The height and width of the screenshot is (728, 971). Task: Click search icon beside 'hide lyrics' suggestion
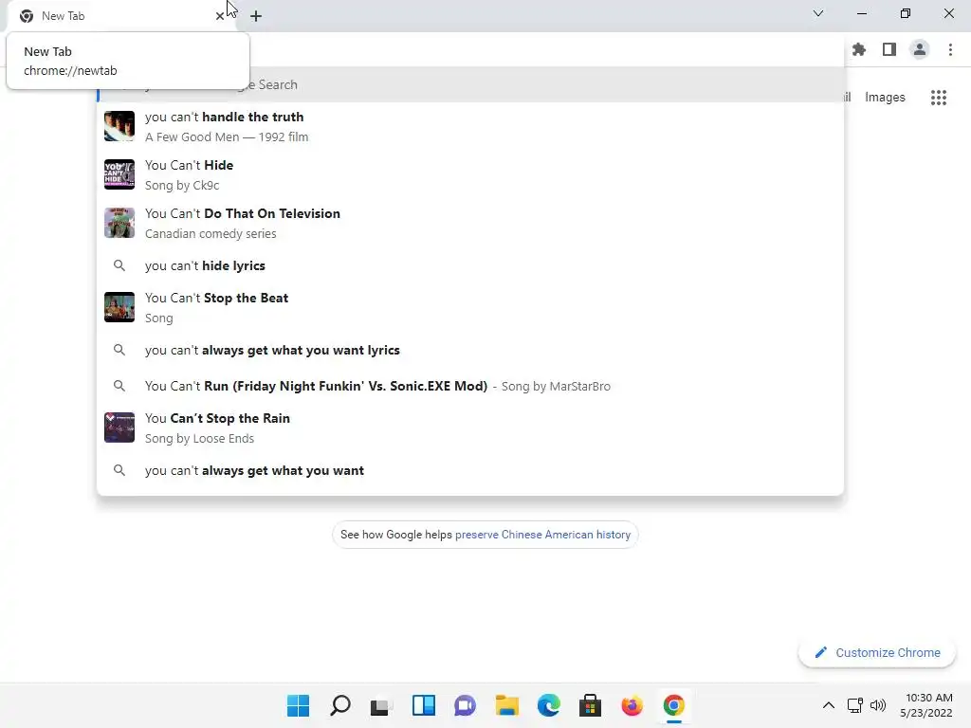[119, 265]
